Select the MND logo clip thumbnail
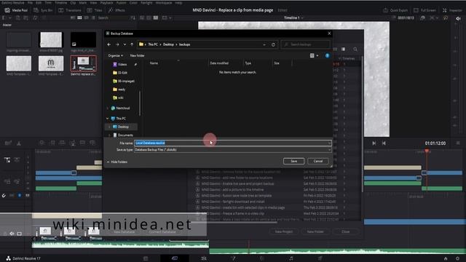This screenshot has height=262, width=466. click(51, 63)
